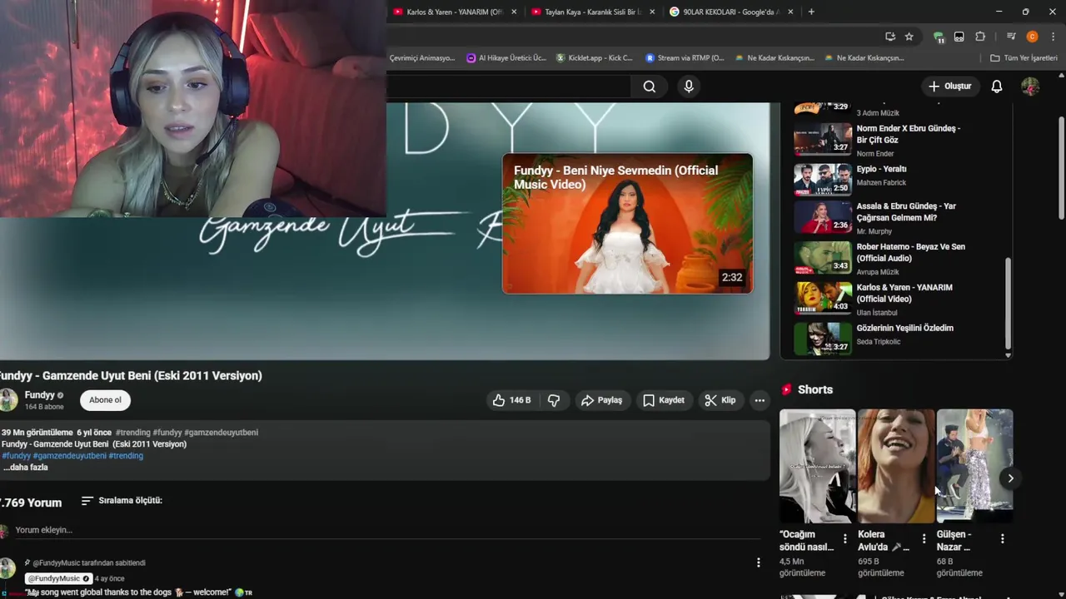The width and height of the screenshot is (1066, 599).
Task: Install app icon in address bar
Action: point(890,37)
